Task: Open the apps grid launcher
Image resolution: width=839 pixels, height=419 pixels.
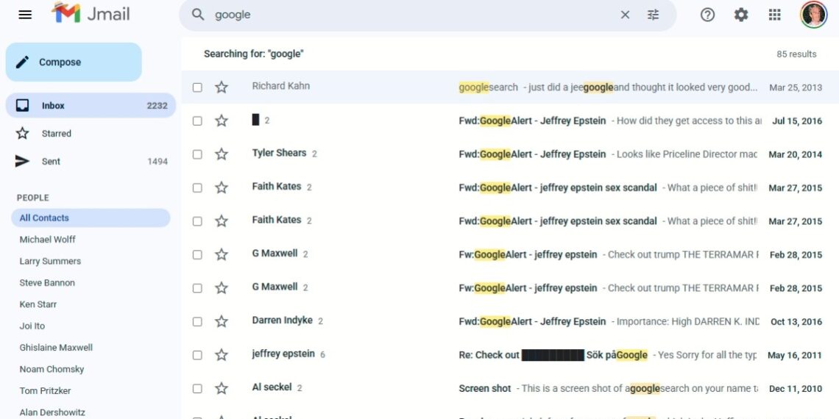Action: tap(774, 15)
